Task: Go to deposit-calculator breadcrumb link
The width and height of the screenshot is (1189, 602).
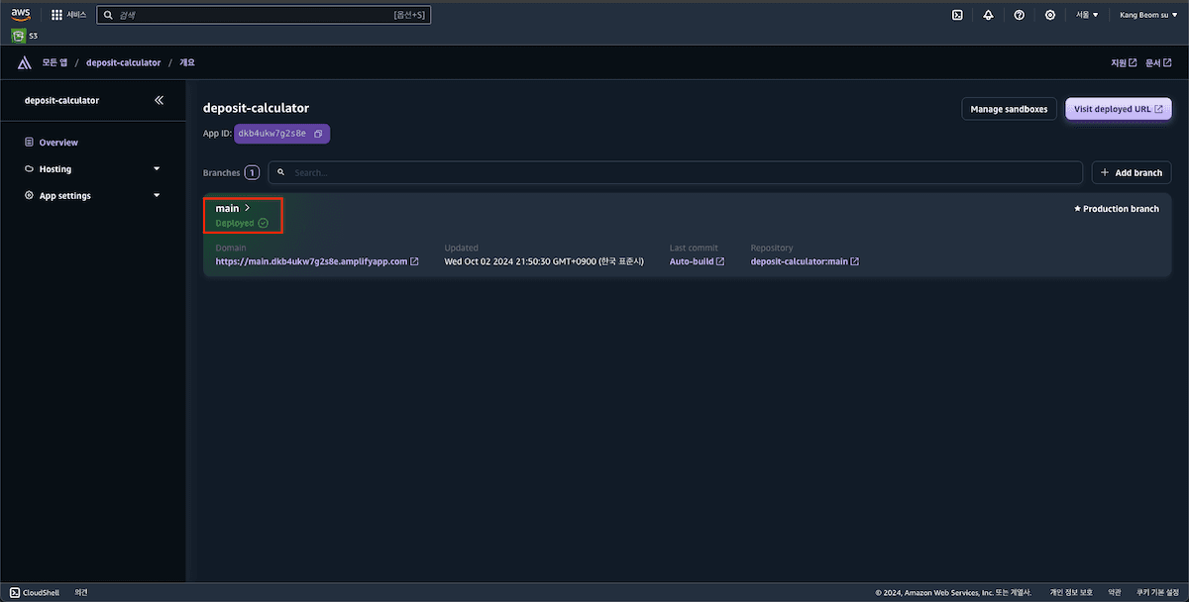Action: 123,62
